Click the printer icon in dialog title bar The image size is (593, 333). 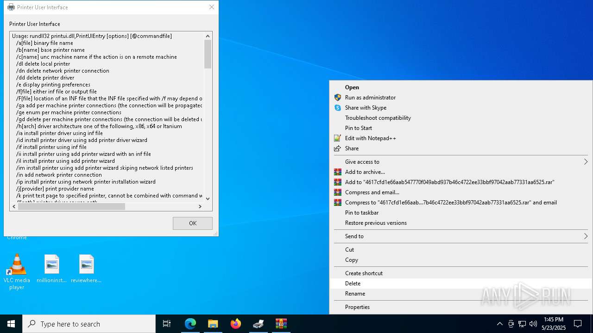point(11,7)
